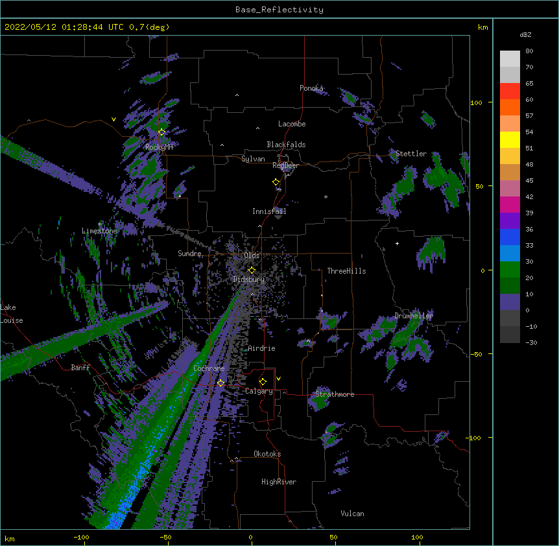Click the Lake Louise label

tap(12, 314)
